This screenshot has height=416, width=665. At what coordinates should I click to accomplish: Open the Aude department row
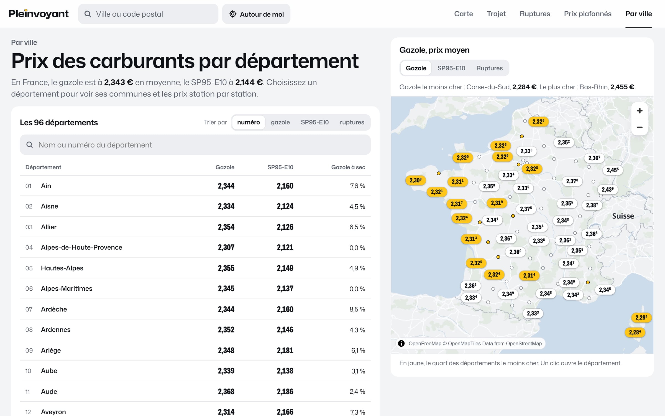[x=195, y=391]
